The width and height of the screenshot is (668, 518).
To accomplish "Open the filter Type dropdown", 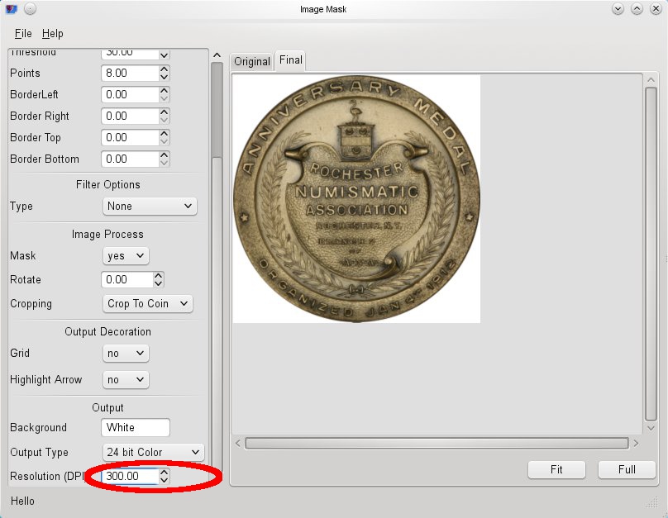I will [150, 207].
